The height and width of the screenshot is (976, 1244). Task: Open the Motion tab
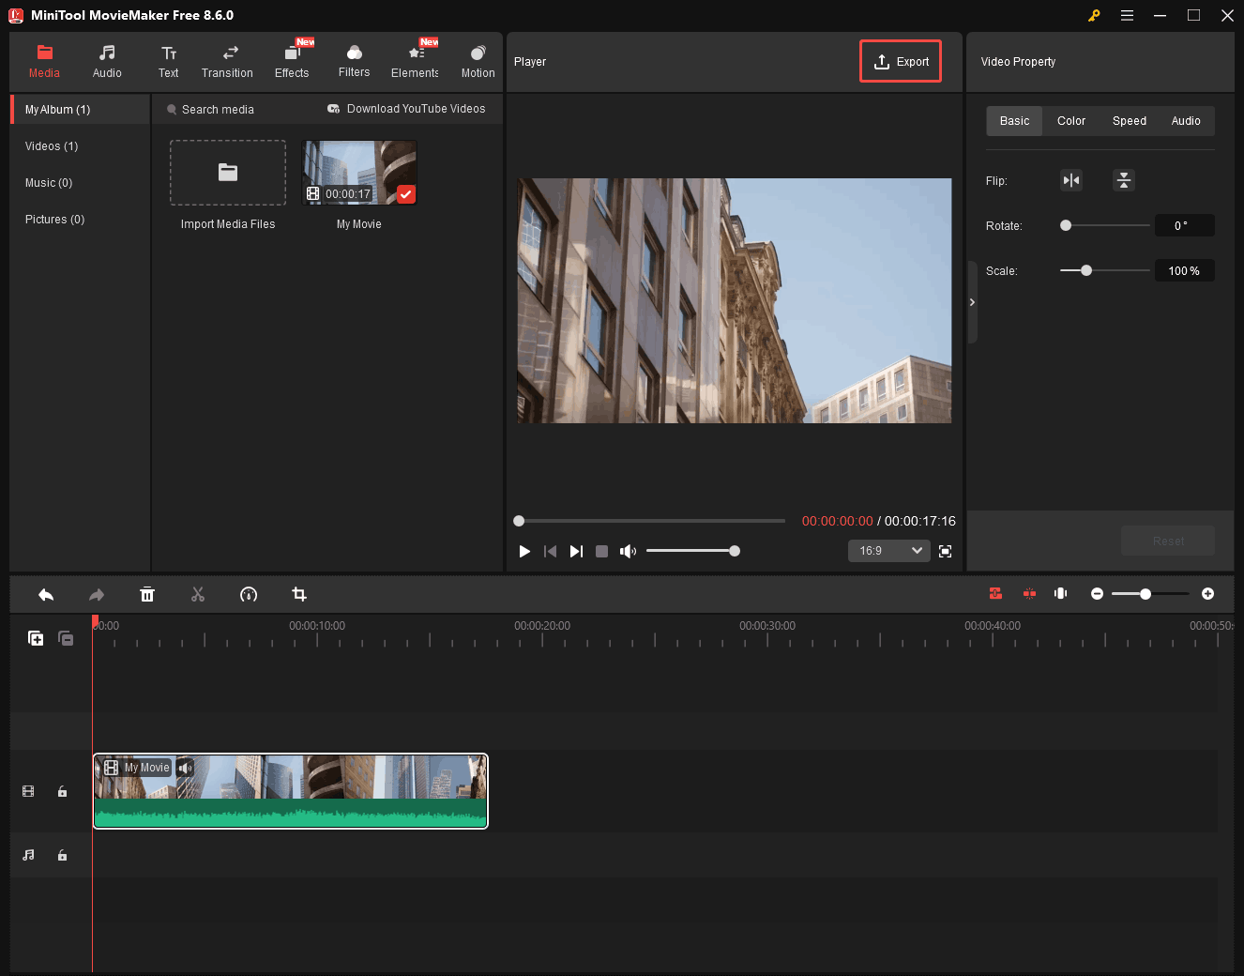tap(478, 62)
